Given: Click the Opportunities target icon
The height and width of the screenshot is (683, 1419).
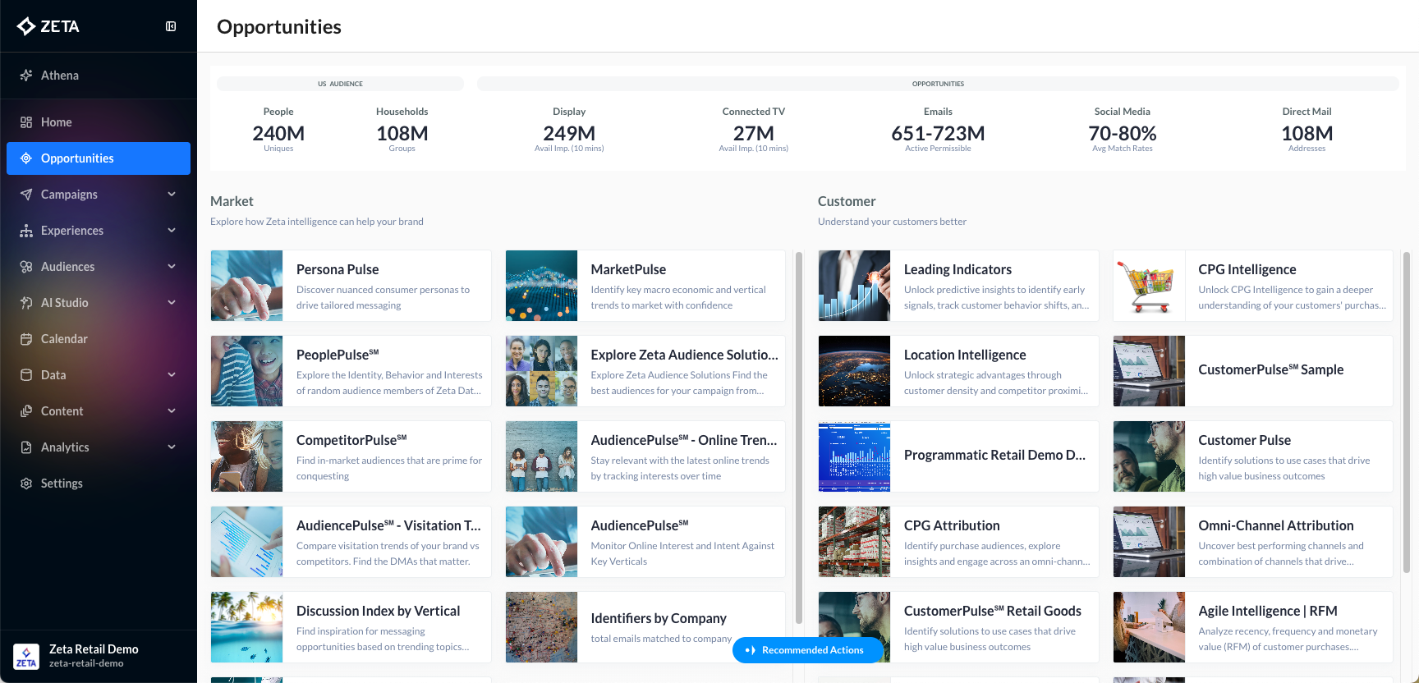Looking at the screenshot, I should coord(26,158).
